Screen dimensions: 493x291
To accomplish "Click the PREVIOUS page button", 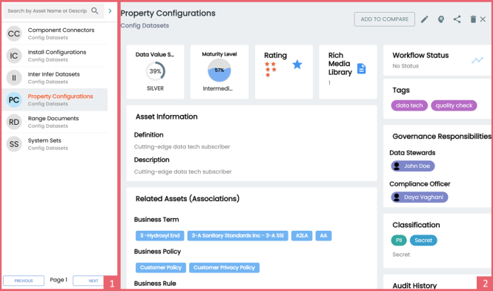I will point(24,281).
